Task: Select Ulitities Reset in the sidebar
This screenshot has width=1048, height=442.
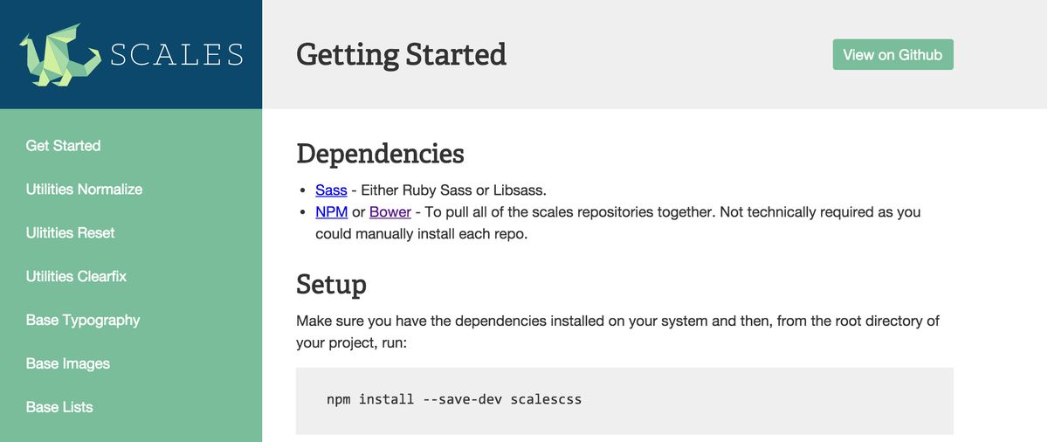Action: pyautogui.click(x=70, y=233)
